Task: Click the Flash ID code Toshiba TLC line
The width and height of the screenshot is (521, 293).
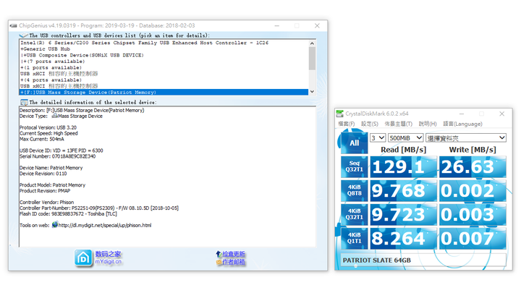Action: (68, 214)
